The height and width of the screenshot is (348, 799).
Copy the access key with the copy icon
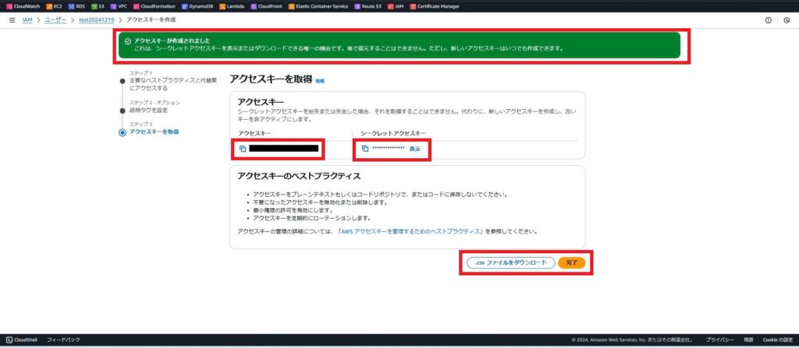tap(243, 148)
